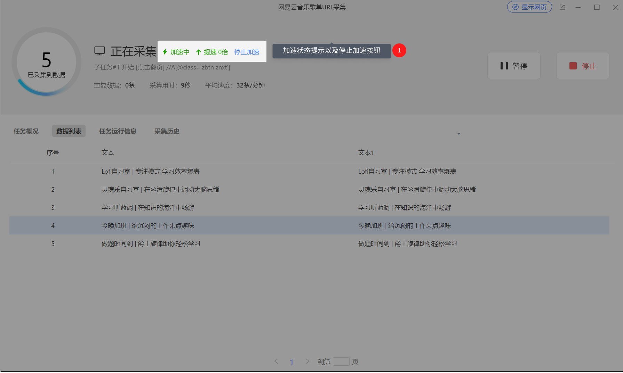Click the 采集用时 9秒 statistic

pyautogui.click(x=170, y=85)
